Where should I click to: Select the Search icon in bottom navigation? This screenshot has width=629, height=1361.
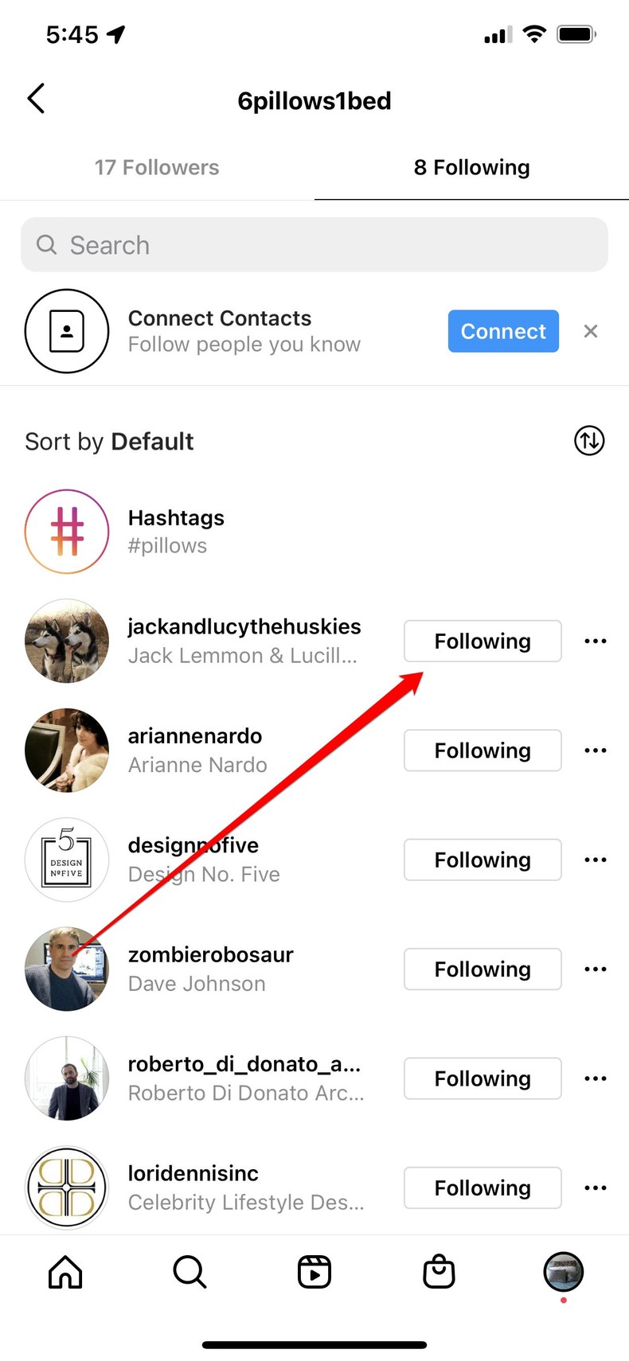[x=189, y=1272]
